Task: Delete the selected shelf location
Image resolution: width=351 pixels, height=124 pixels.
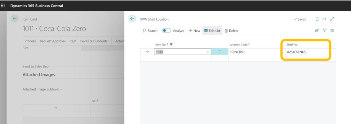Action: [231, 31]
